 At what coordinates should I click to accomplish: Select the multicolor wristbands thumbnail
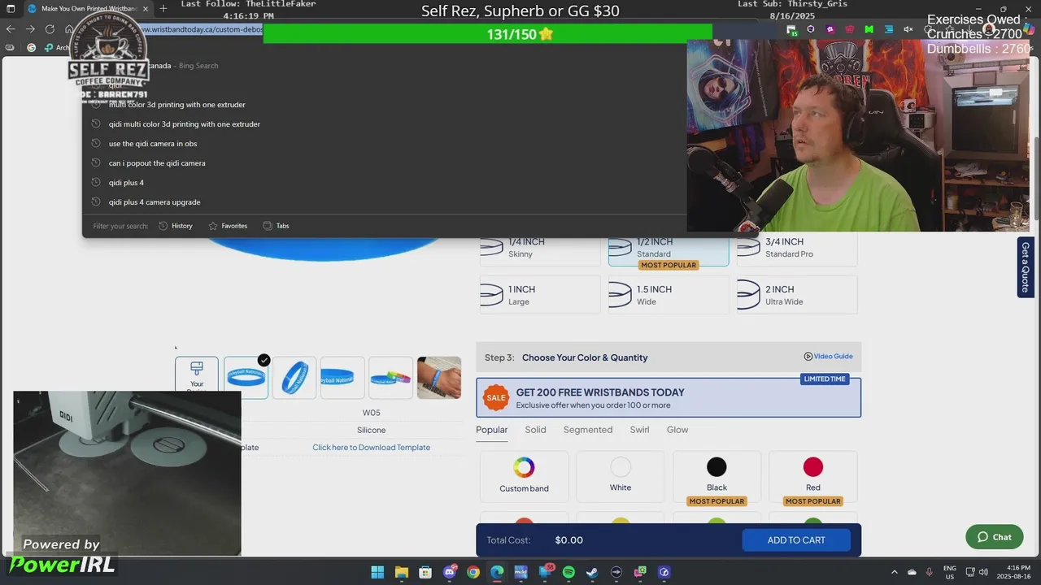point(390,377)
